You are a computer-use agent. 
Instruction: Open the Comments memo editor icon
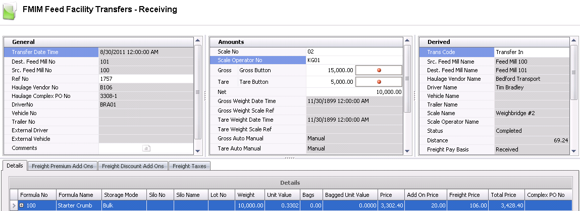coord(145,148)
